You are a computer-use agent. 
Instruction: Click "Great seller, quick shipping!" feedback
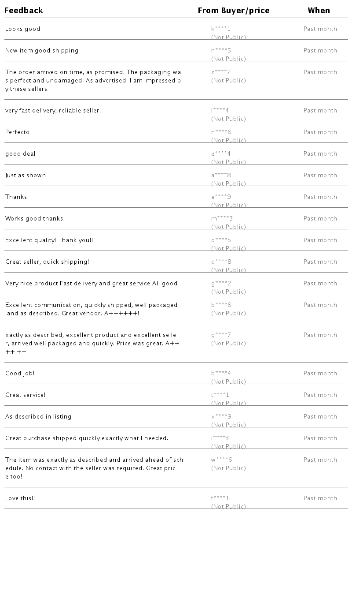pos(47,262)
